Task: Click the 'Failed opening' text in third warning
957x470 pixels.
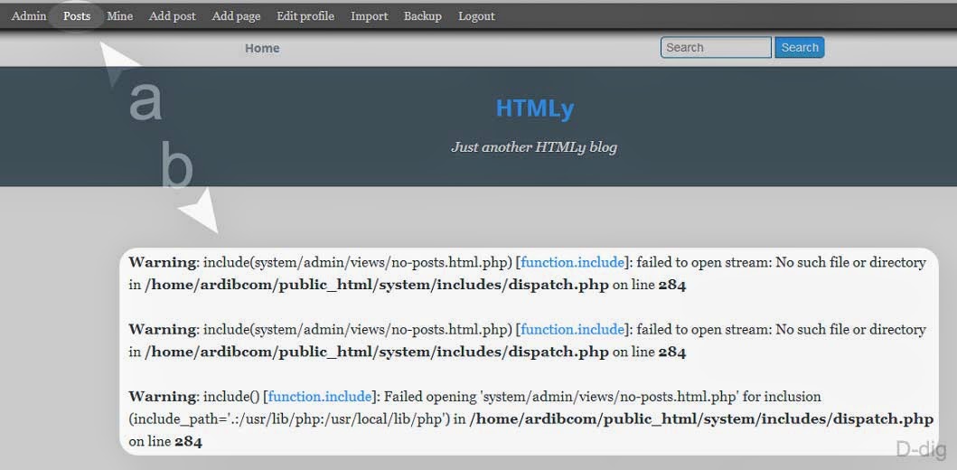Action: coord(431,397)
